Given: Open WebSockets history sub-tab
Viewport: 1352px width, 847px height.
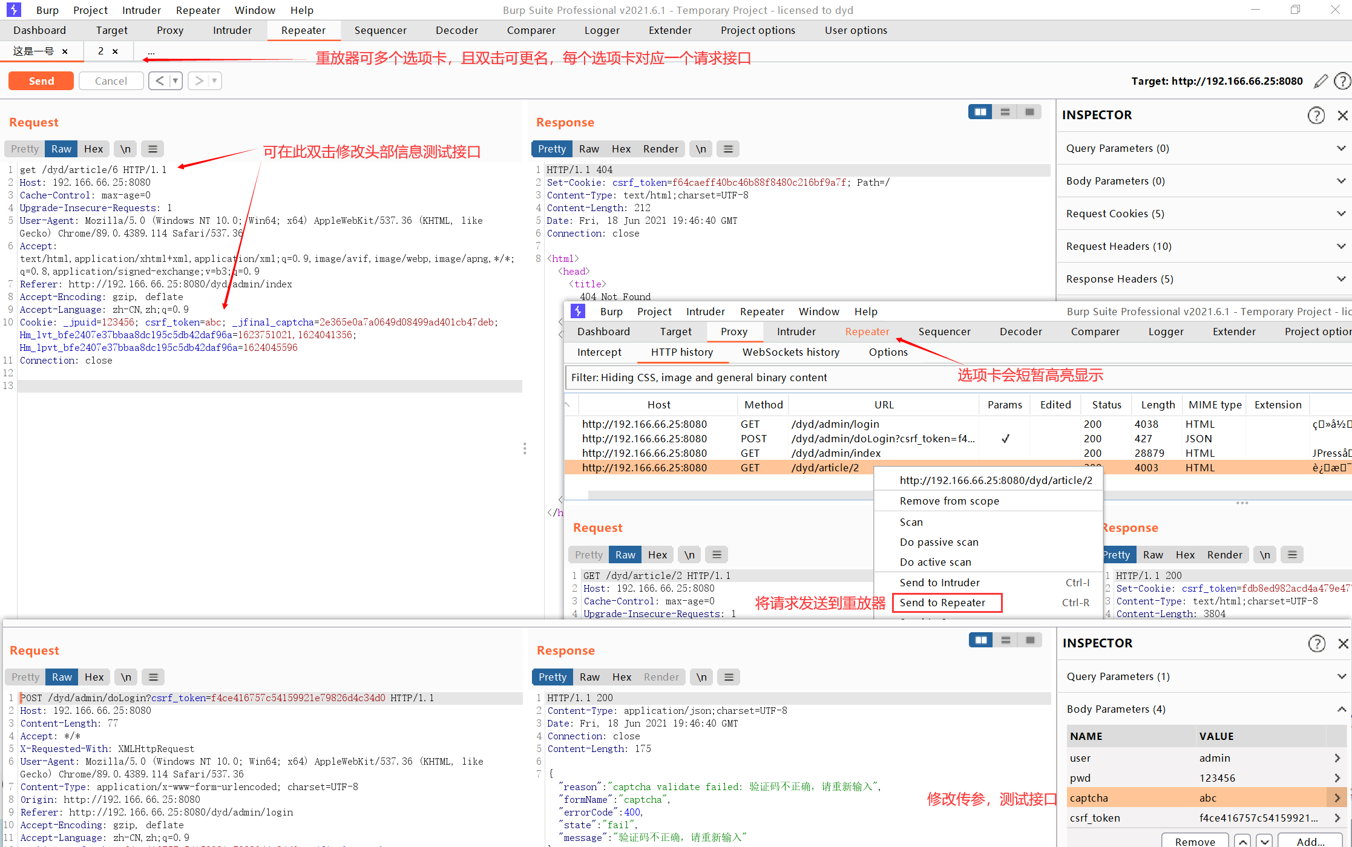Looking at the screenshot, I should (791, 352).
